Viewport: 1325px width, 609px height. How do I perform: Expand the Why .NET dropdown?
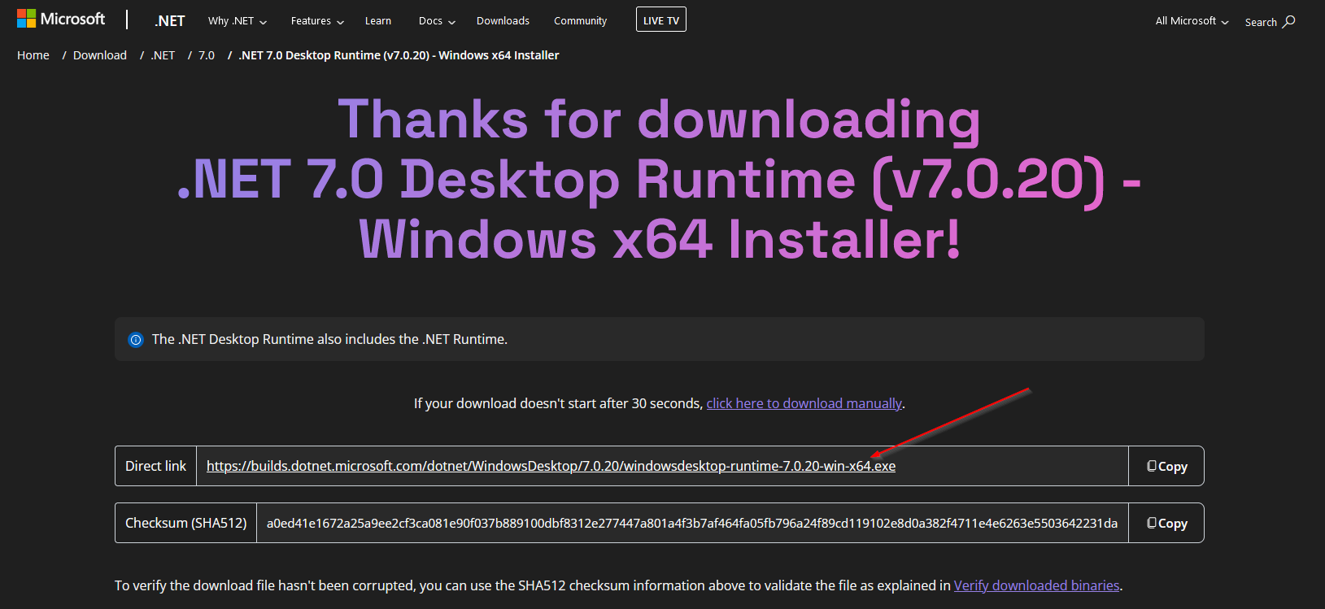(237, 21)
